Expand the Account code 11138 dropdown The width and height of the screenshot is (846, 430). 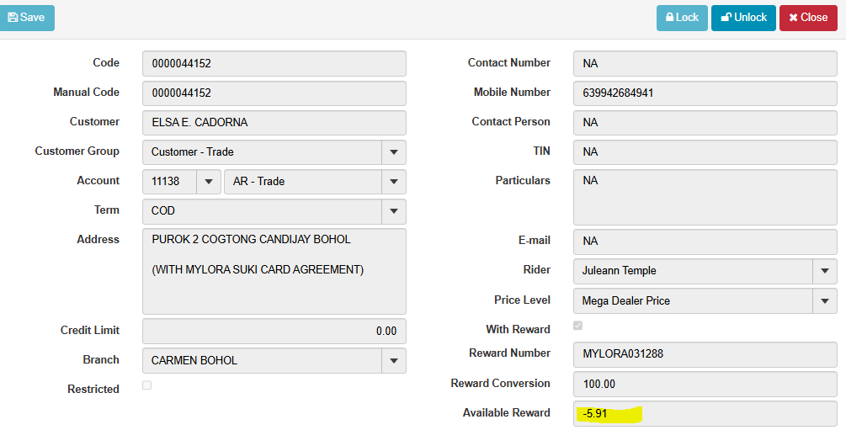(208, 182)
